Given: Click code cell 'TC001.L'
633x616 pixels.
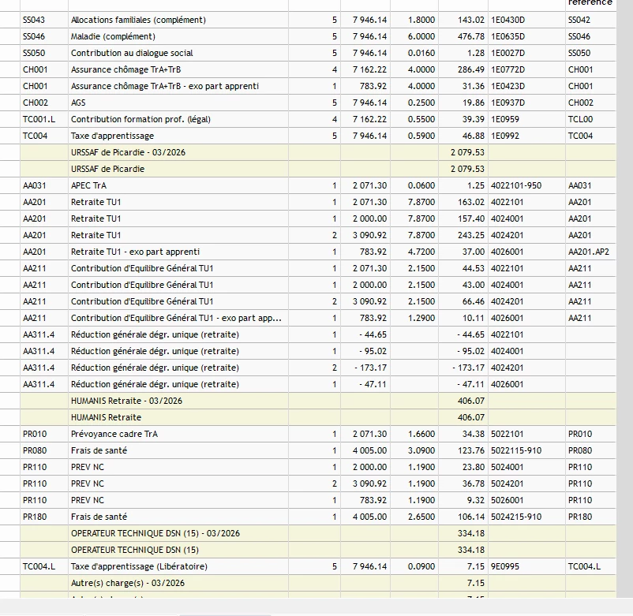Looking at the screenshot, I should [39, 119].
